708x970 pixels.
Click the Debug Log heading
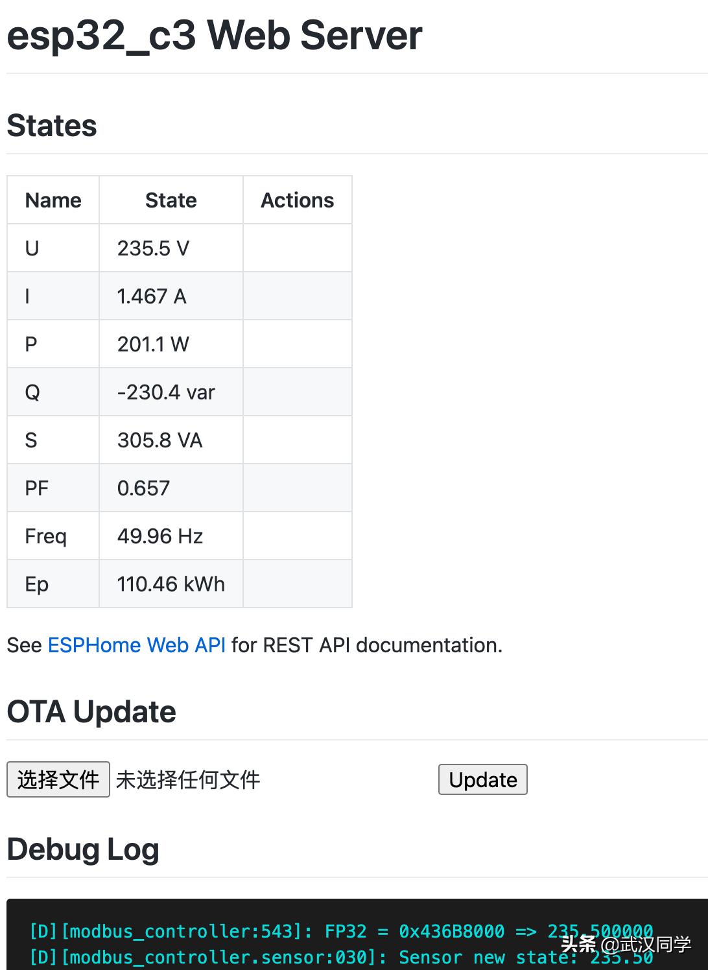(82, 848)
